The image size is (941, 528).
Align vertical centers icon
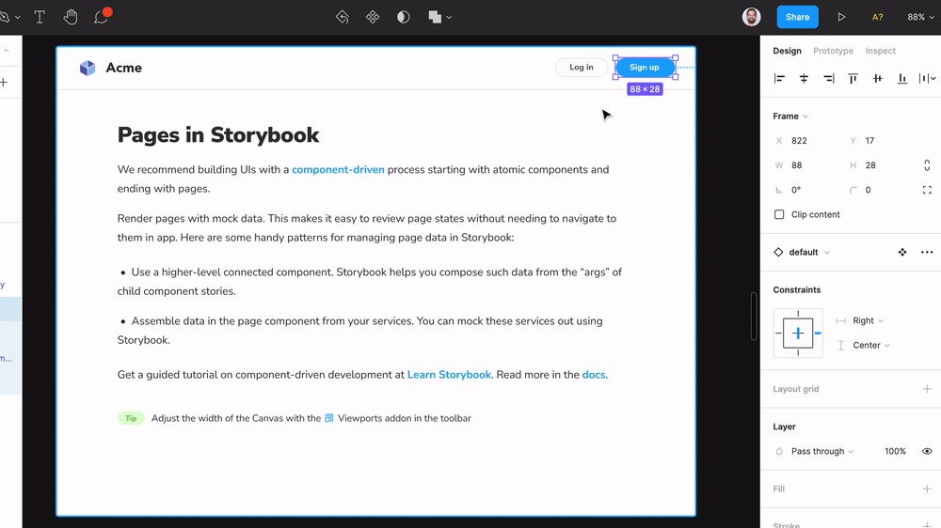pos(877,79)
